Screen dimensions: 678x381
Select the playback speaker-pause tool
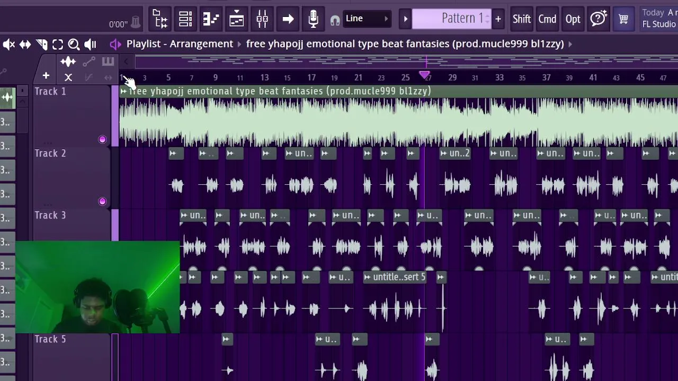[x=91, y=44]
